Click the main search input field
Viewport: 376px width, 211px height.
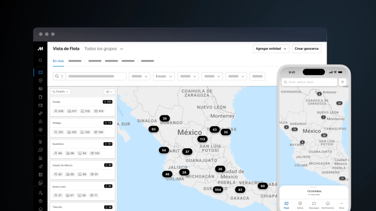pyautogui.click(x=96, y=76)
